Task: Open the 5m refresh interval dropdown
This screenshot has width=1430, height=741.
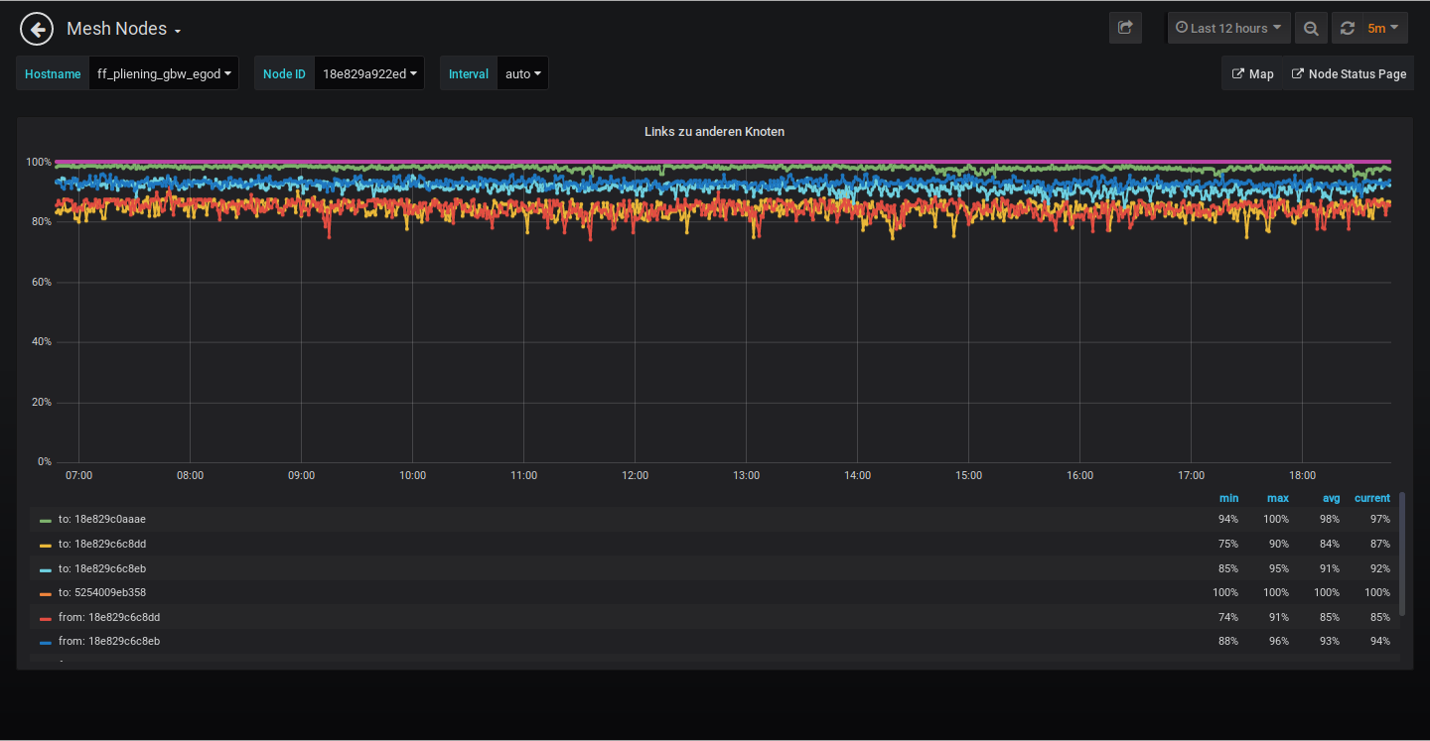Action: pyautogui.click(x=1382, y=28)
